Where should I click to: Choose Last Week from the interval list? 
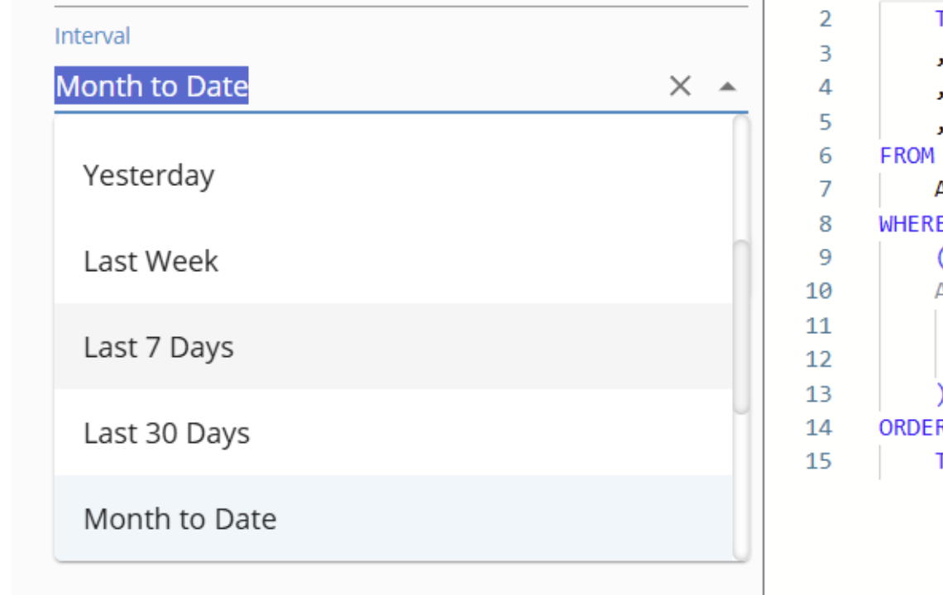pos(151,261)
